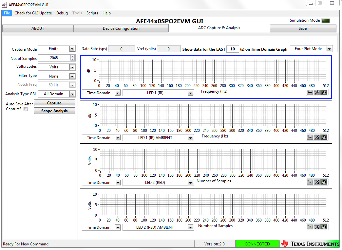
Task: Select crosshair tool on LED 2 (RED) graph
Action: 310,182
